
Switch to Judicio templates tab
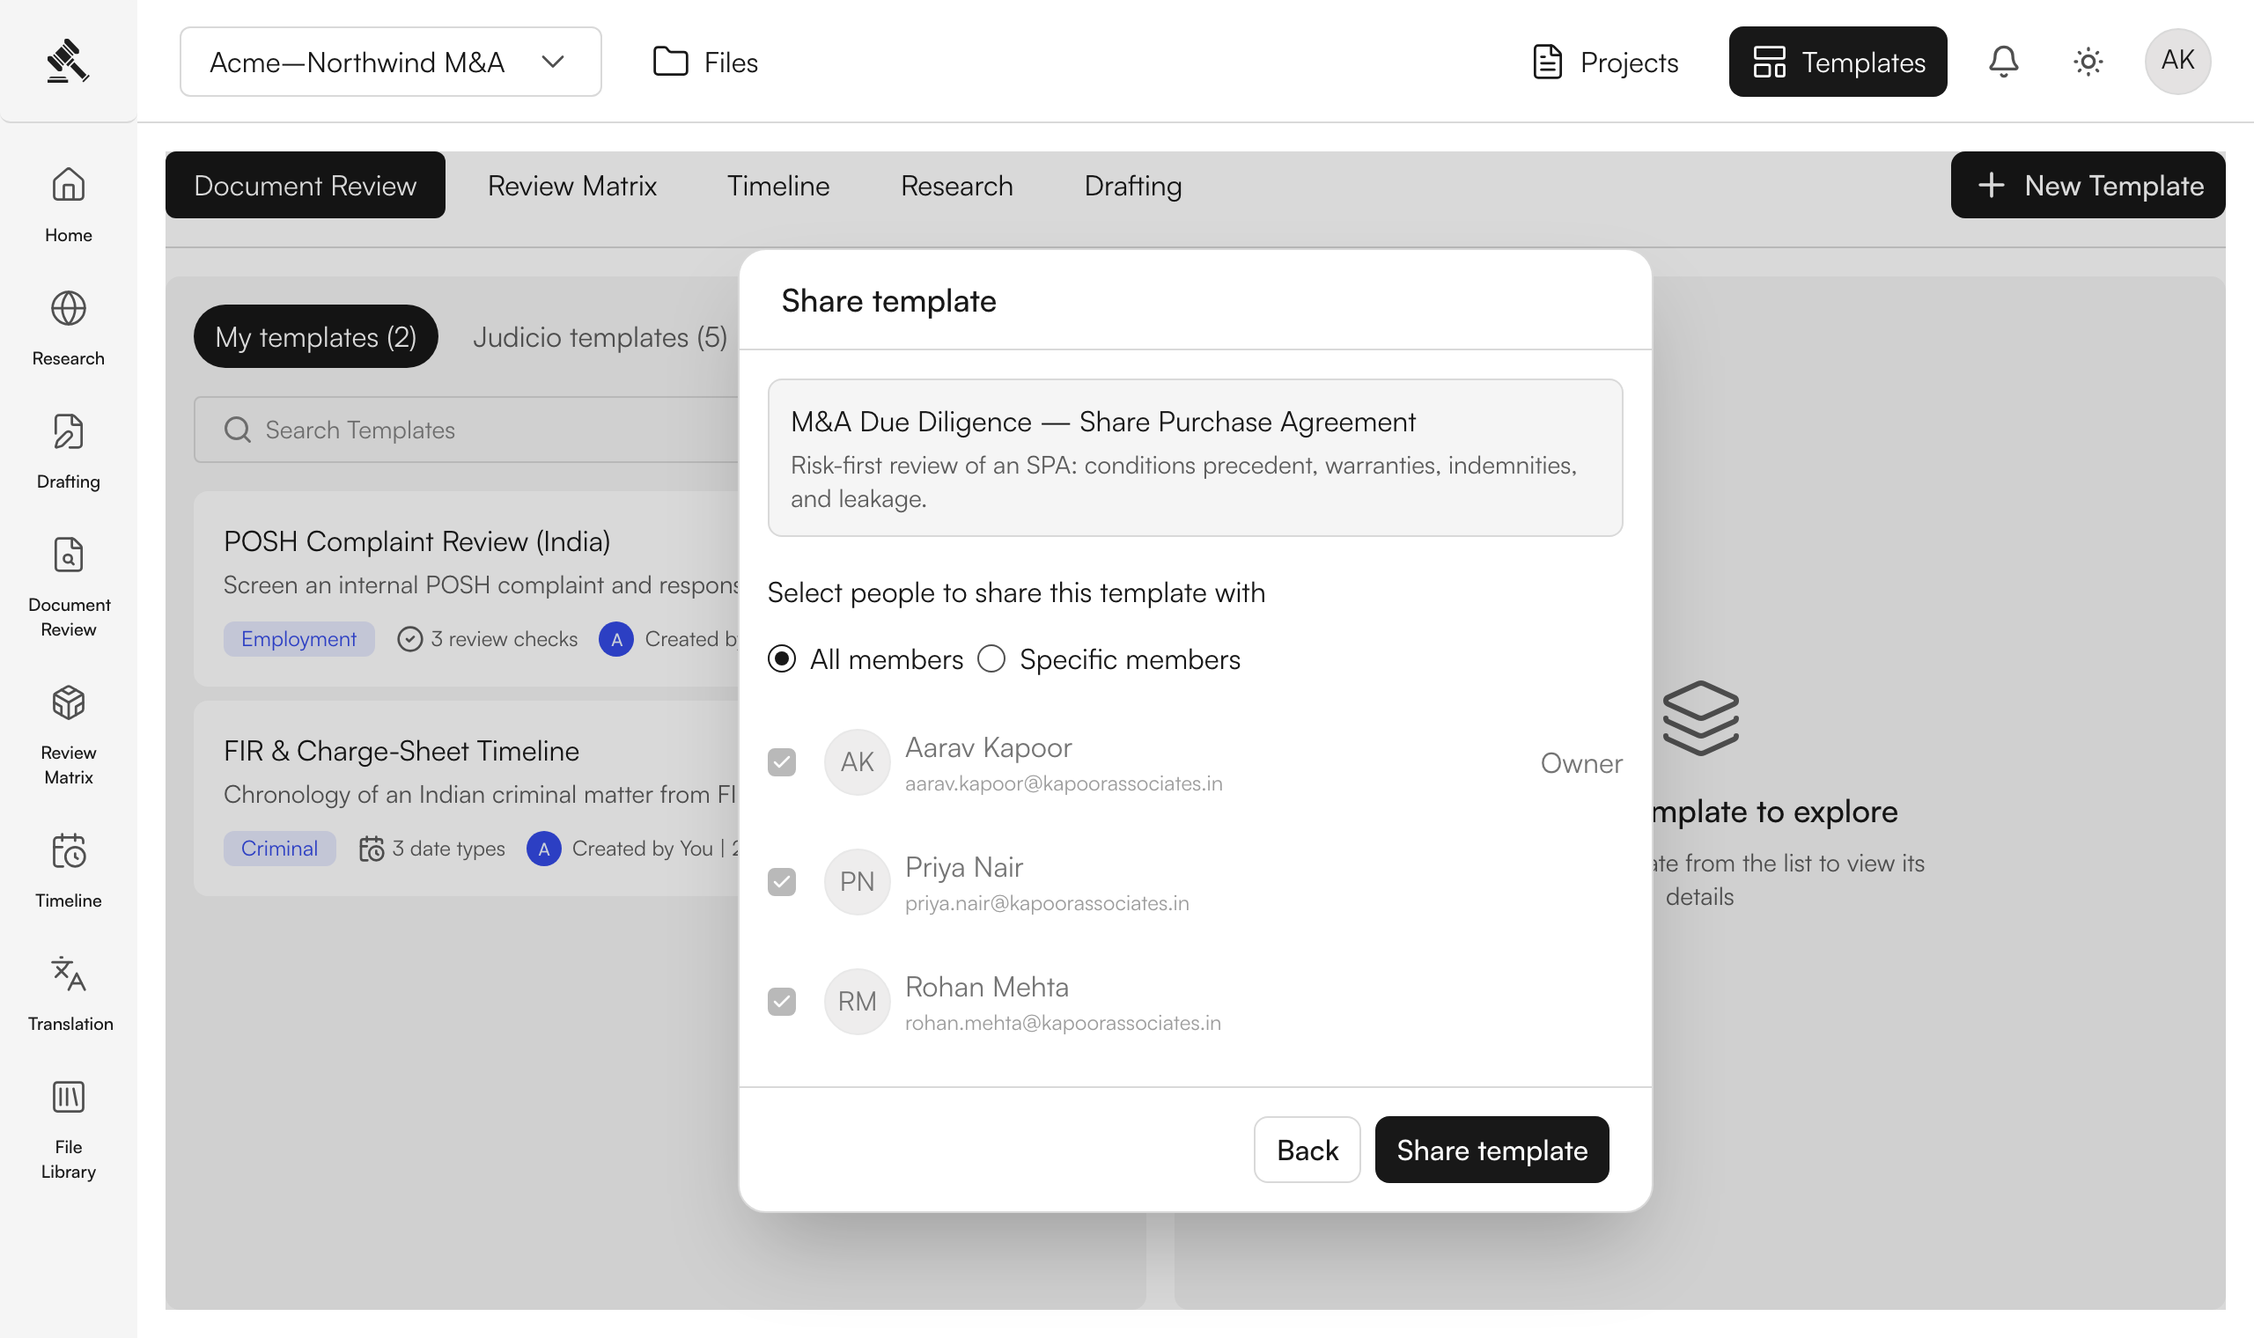point(600,336)
